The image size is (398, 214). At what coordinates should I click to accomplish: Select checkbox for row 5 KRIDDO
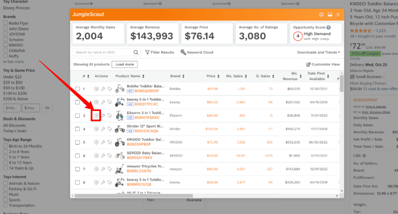pos(77,142)
